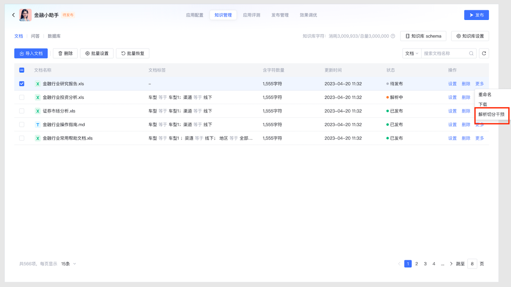Image resolution: width=511 pixels, height=287 pixels.
Task: Switch to the 应用评测 tab
Action: pos(251,15)
